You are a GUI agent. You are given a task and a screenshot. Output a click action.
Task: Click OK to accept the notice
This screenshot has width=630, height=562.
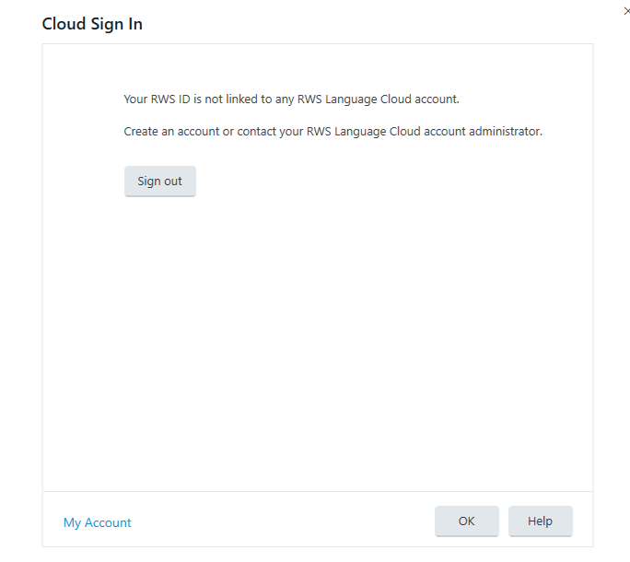pos(466,521)
